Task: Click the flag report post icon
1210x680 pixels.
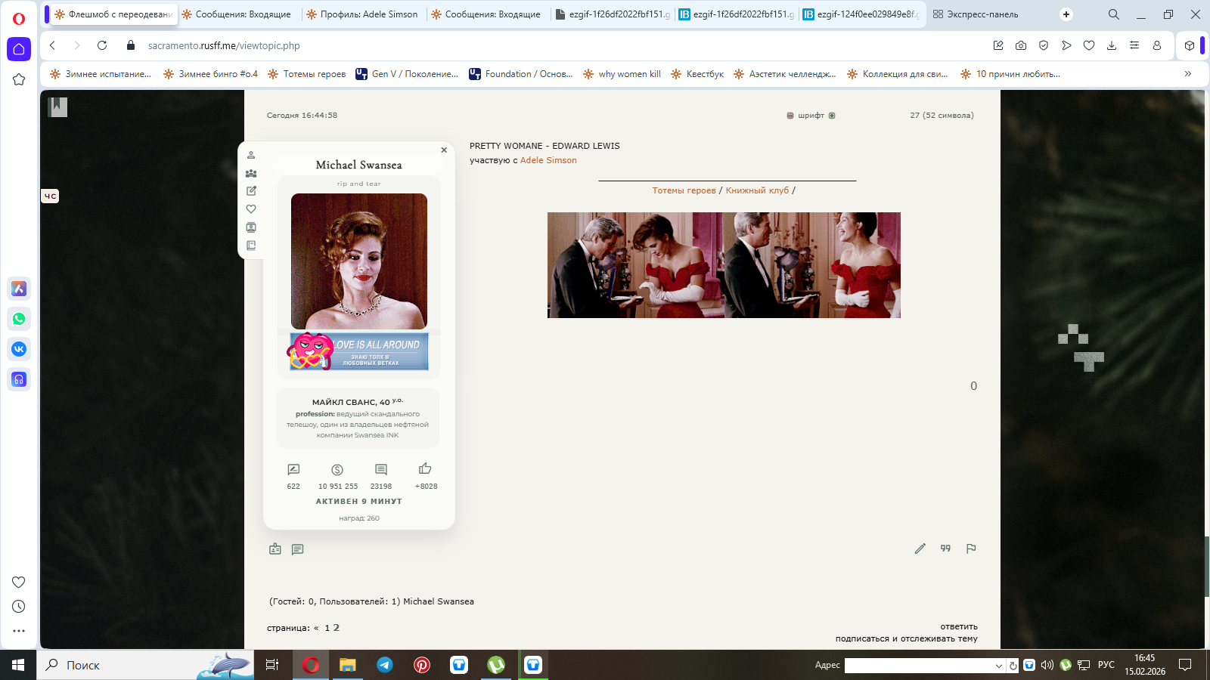Action: (x=971, y=549)
